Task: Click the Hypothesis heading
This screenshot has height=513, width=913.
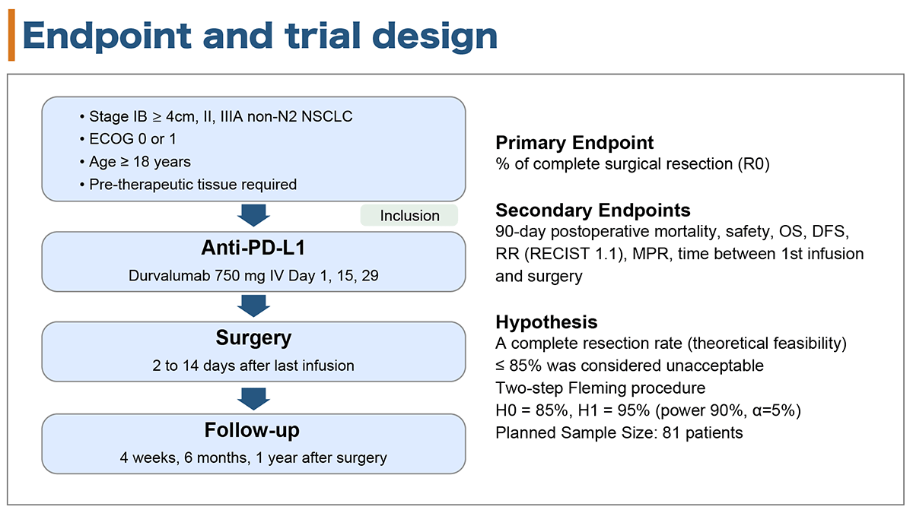Action: [546, 321]
